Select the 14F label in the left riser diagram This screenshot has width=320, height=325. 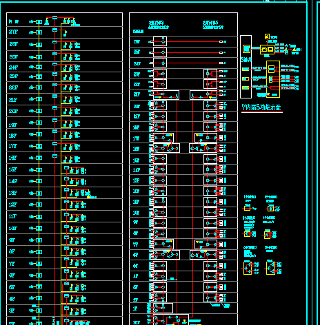tap(13, 181)
